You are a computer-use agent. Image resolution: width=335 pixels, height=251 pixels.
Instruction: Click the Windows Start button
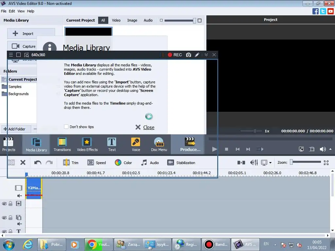point(9,244)
